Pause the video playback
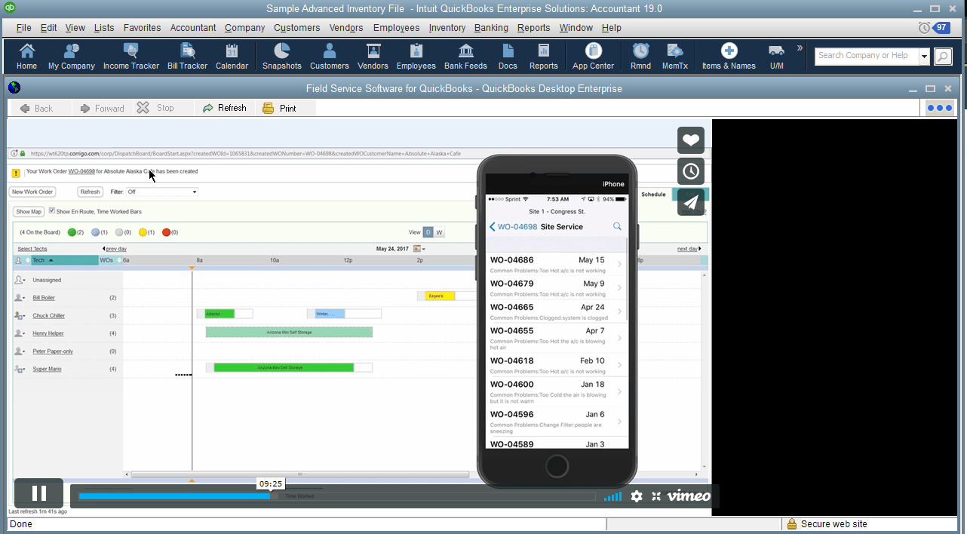 (39, 493)
